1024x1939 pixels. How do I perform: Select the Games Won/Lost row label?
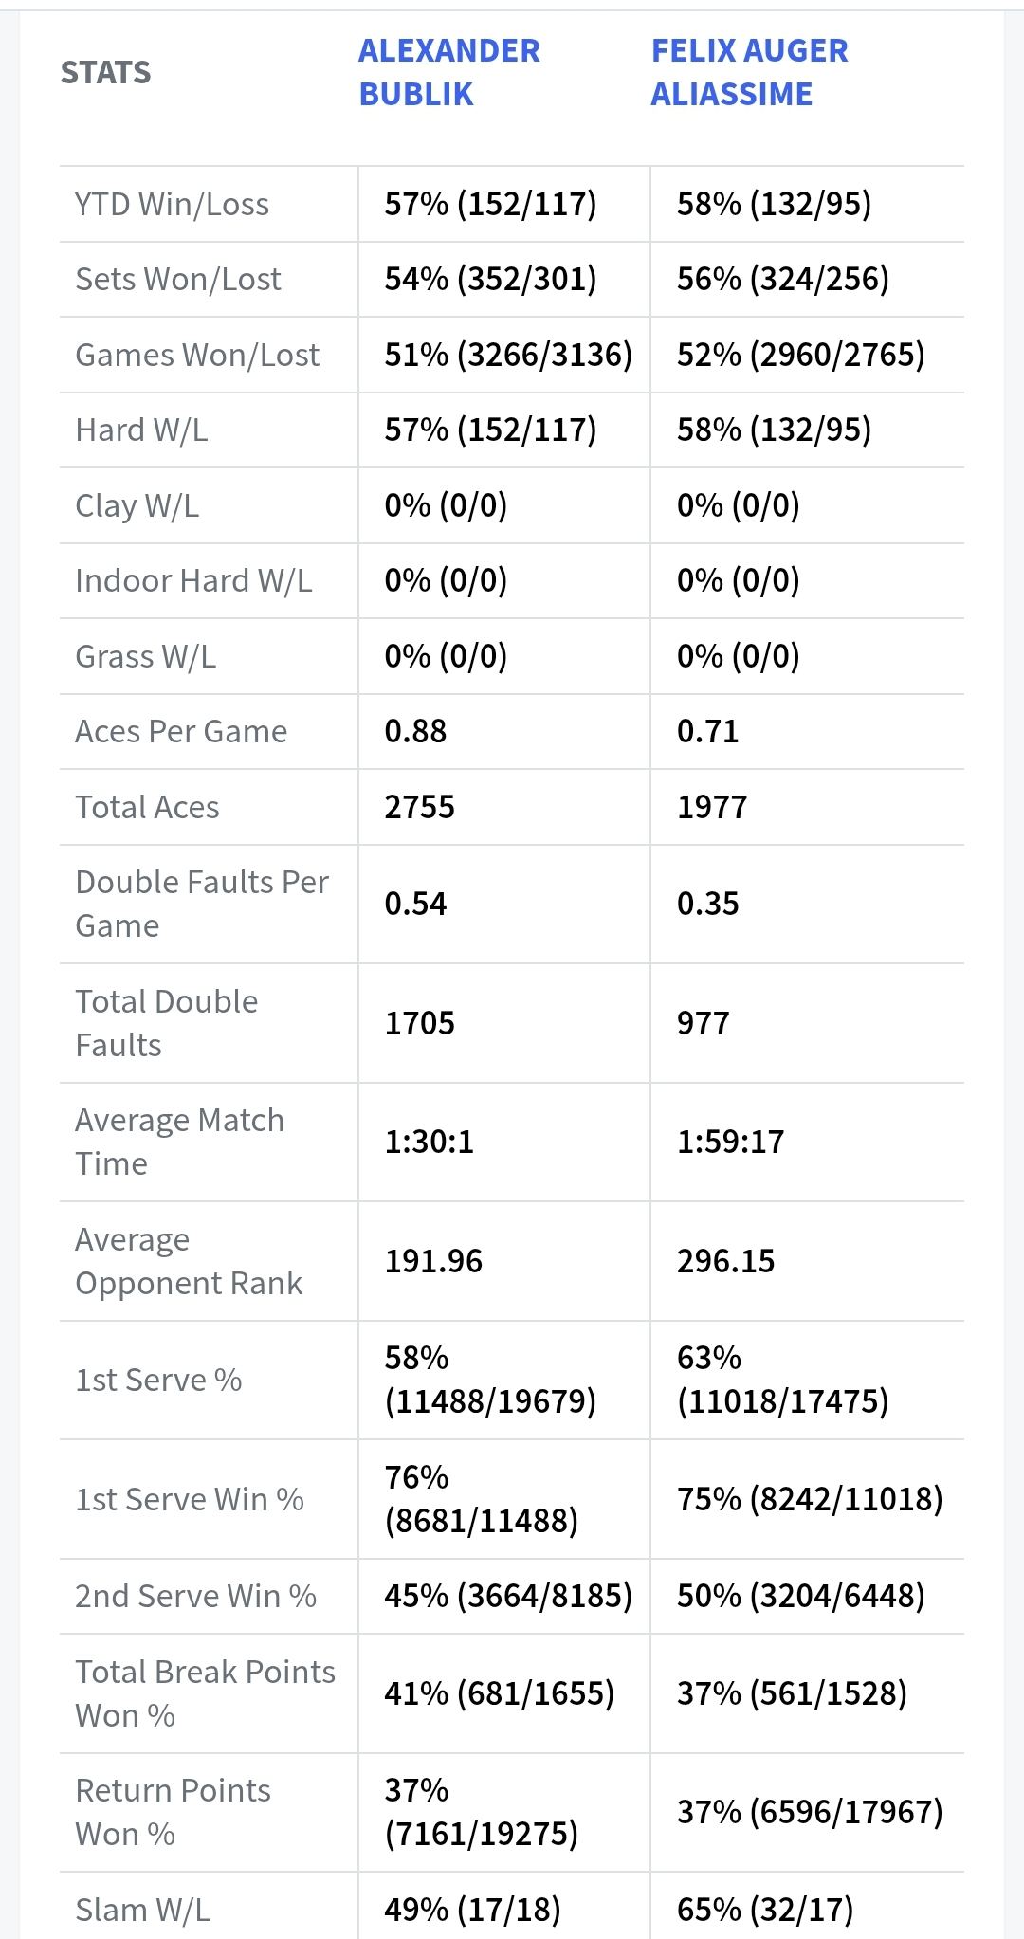coord(196,355)
